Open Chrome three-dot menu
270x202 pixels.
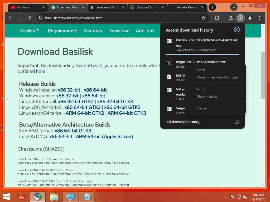point(259,18)
